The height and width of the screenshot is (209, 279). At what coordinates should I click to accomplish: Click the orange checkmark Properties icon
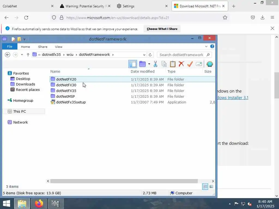click(190, 64)
